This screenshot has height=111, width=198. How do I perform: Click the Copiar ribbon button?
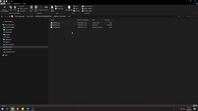tap(11, 8)
